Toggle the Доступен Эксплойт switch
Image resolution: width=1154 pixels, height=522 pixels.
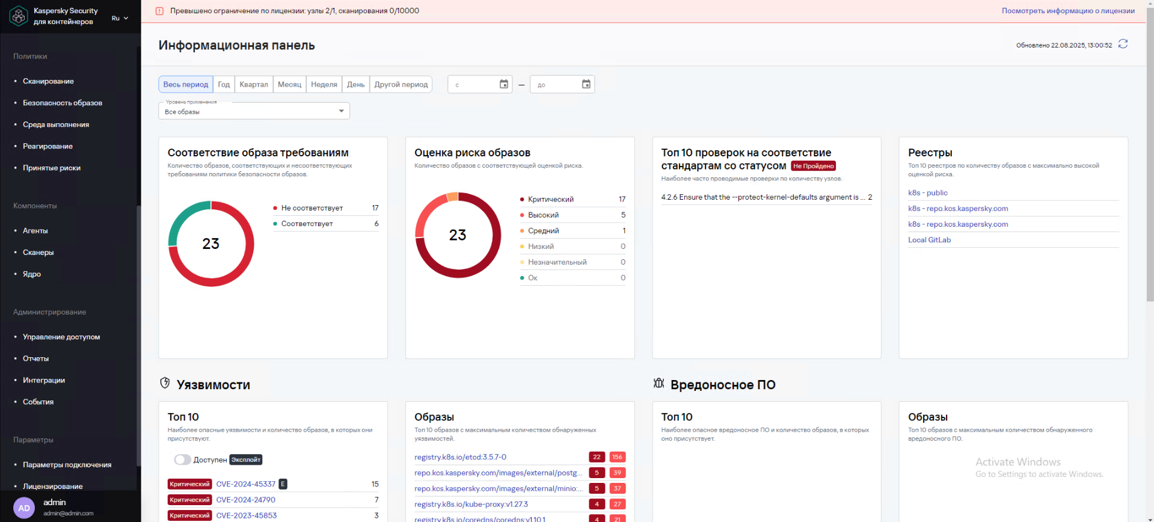click(182, 459)
